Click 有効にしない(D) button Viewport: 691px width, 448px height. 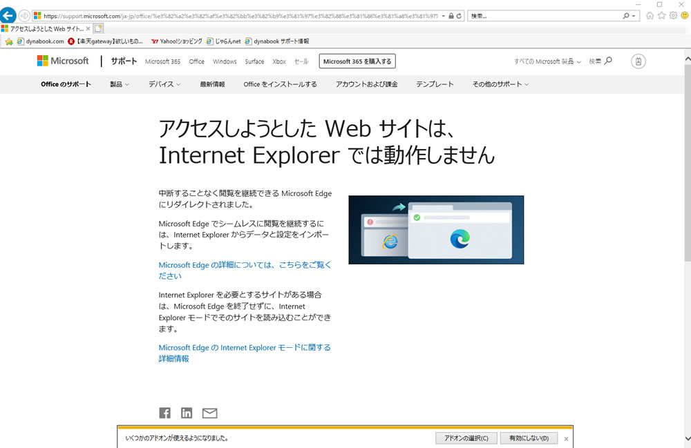(x=529, y=438)
